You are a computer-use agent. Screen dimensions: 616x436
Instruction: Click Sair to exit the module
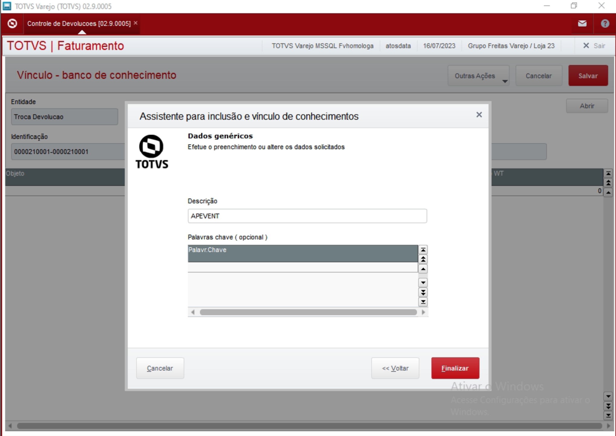coord(594,46)
